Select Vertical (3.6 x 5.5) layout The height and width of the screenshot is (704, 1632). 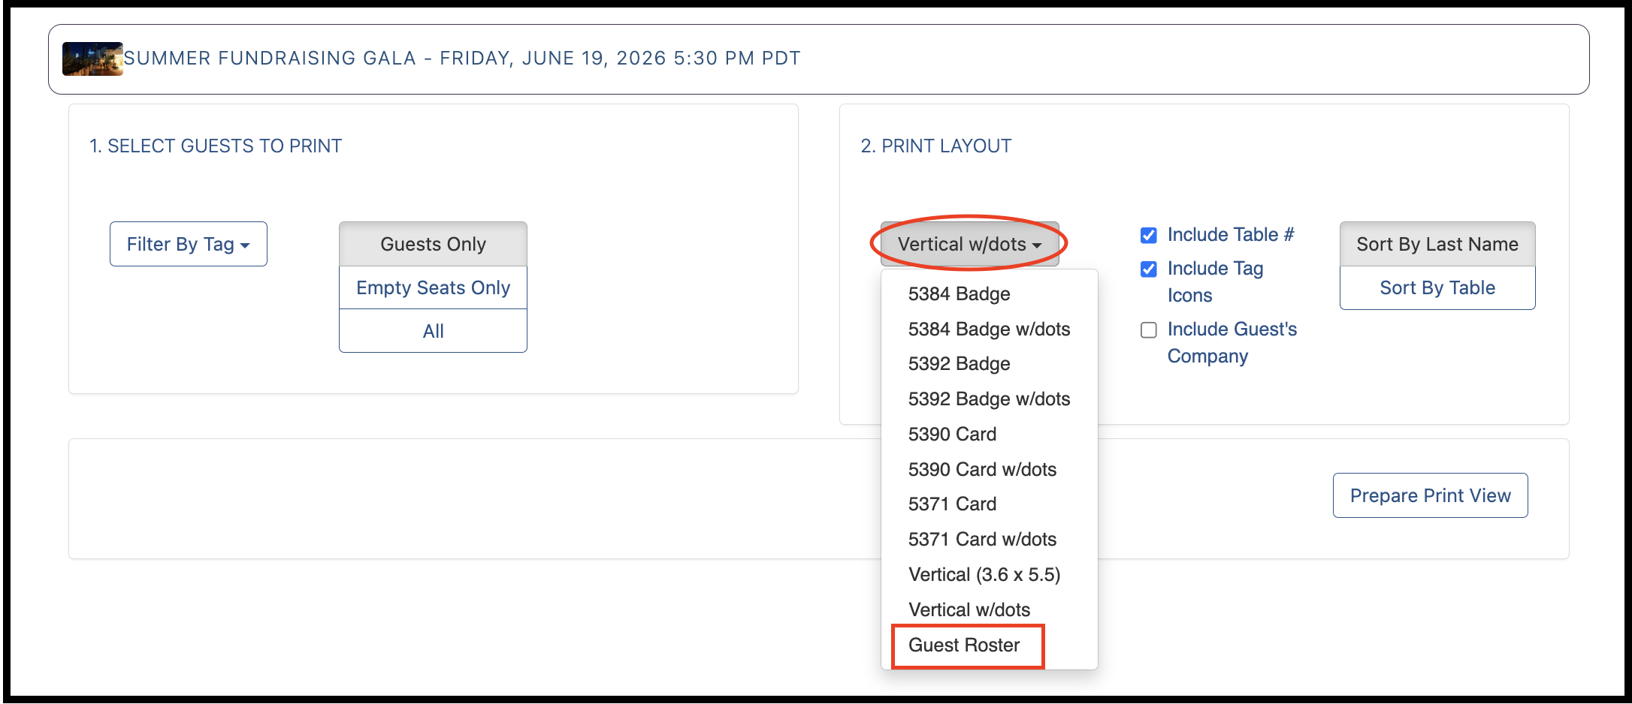(989, 574)
